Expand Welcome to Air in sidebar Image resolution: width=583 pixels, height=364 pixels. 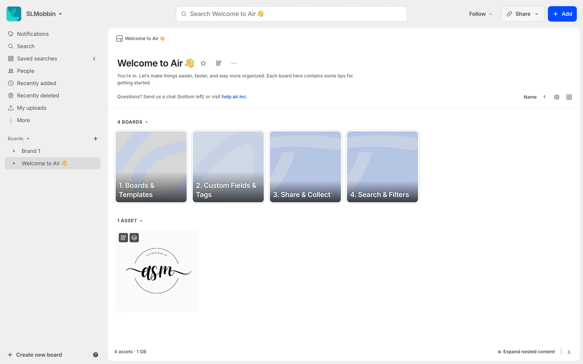pyautogui.click(x=14, y=163)
